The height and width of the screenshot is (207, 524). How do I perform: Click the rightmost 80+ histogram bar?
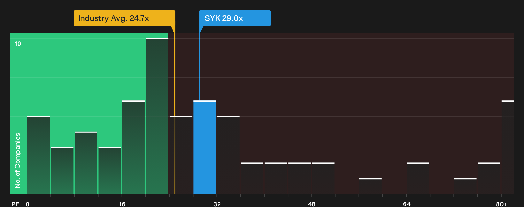[x=507, y=147]
